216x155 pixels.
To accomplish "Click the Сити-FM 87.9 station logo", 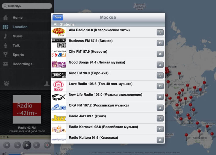I will [59, 54].
